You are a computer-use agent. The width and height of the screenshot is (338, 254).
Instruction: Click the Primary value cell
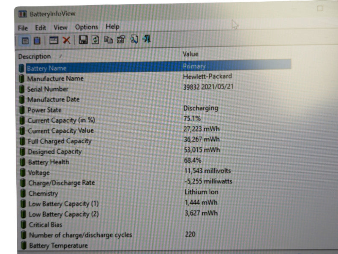(194, 66)
